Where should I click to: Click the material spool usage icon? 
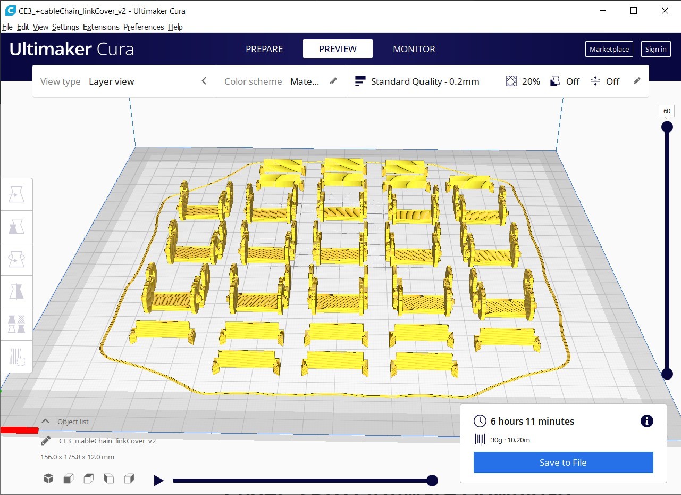tap(480, 439)
